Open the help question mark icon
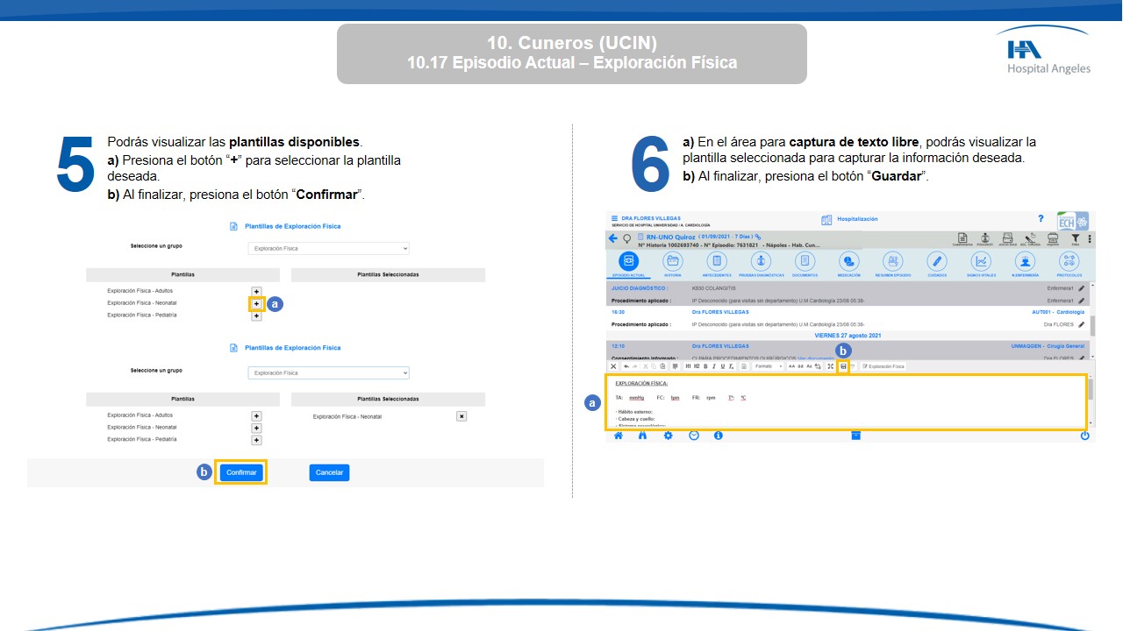This screenshot has height=631, width=1123. [x=1041, y=219]
